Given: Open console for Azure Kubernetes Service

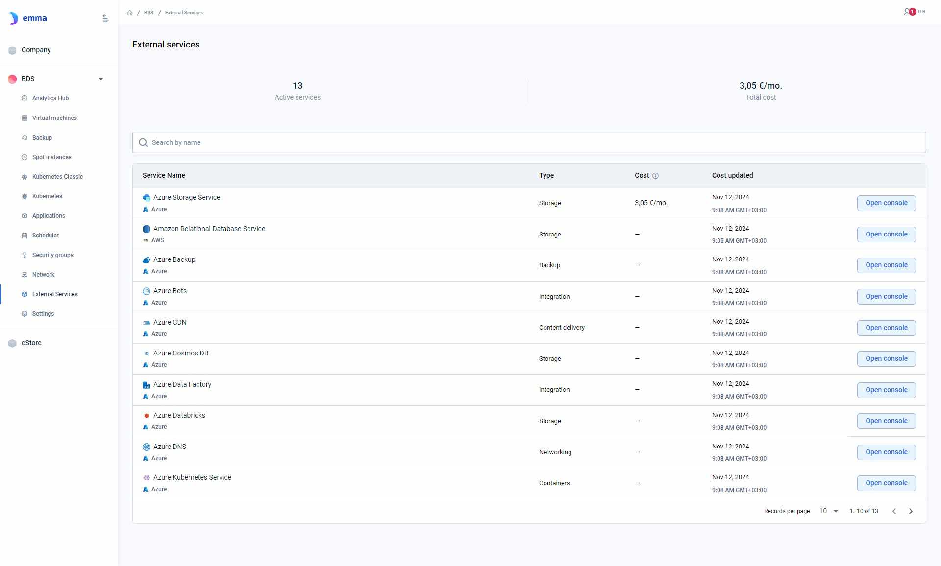Looking at the screenshot, I should tap(886, 483).
